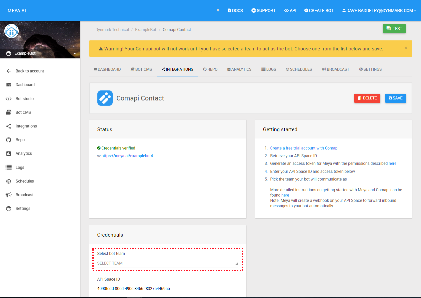Click the Schedules clock icon in sidebar
Image resolution: width=421 pixels, height=298 pixels.
coord(9,181)
